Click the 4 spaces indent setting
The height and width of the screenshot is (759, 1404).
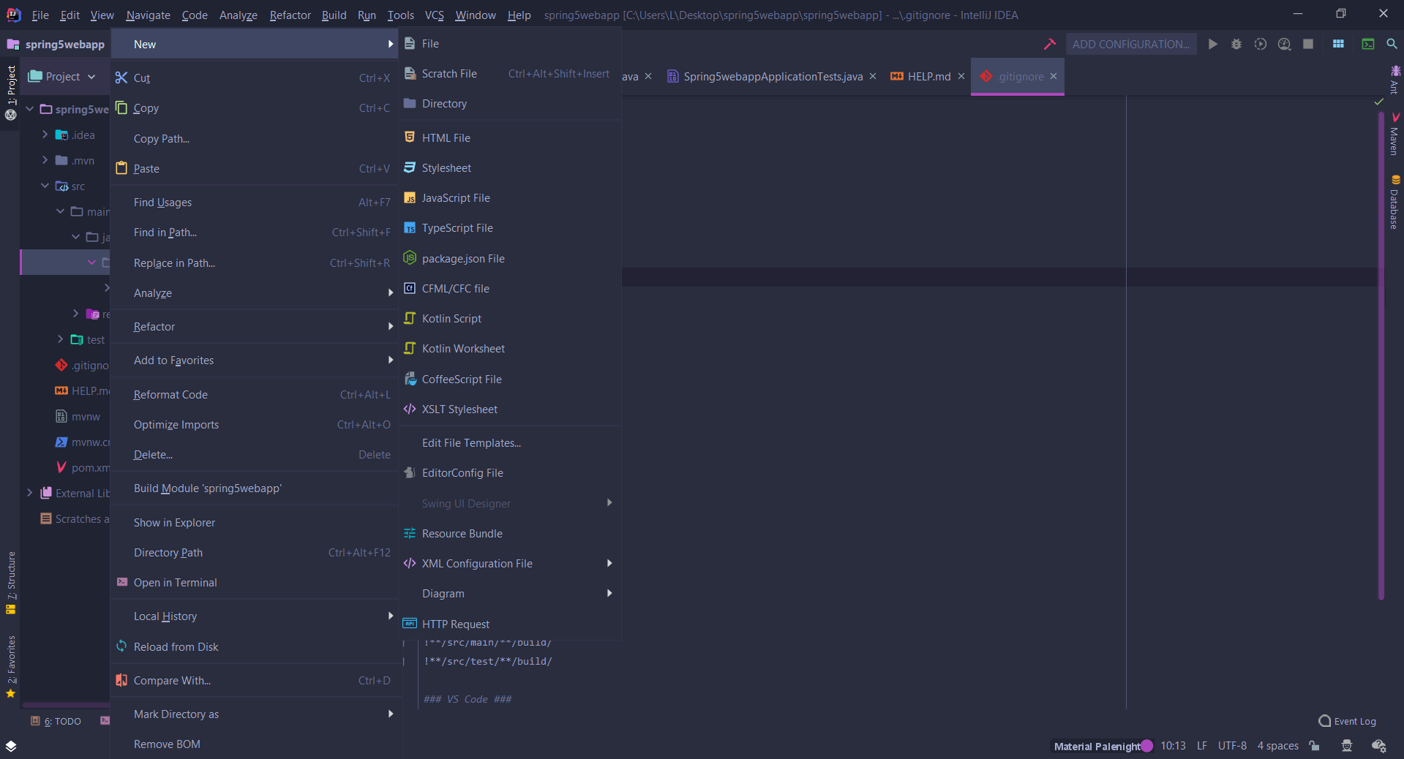(1278, 746)
